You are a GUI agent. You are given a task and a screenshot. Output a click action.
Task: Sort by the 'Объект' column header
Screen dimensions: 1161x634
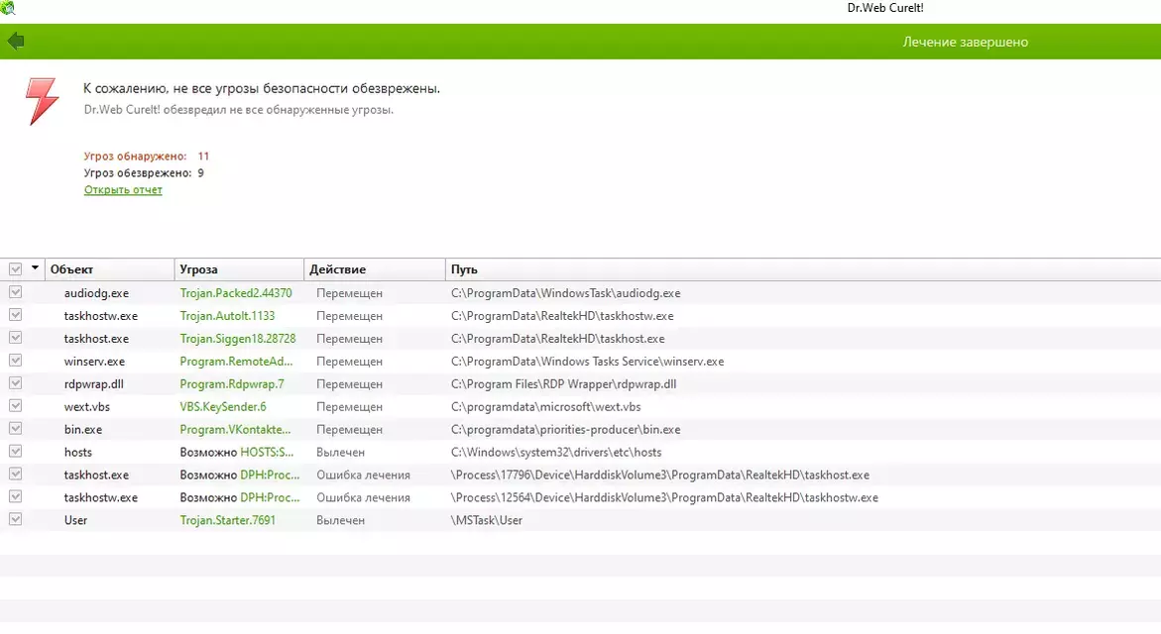[x=110, y=269]
